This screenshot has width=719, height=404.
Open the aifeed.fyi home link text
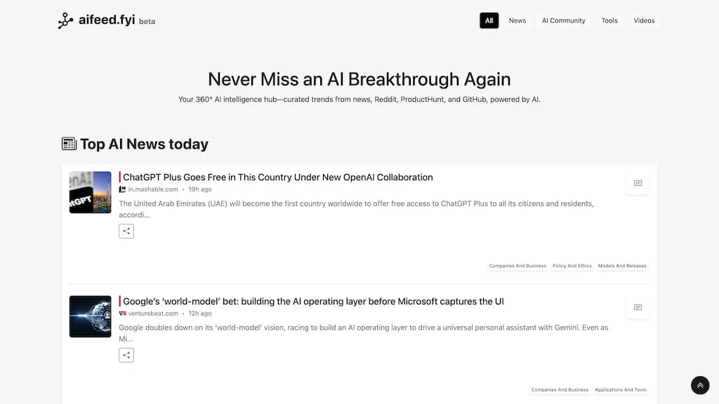point(107,20)
